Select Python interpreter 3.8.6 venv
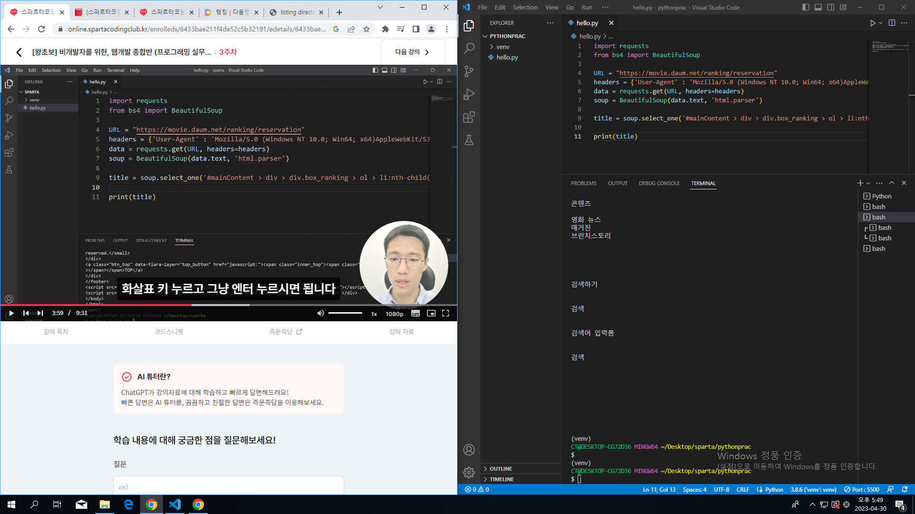 813,489
